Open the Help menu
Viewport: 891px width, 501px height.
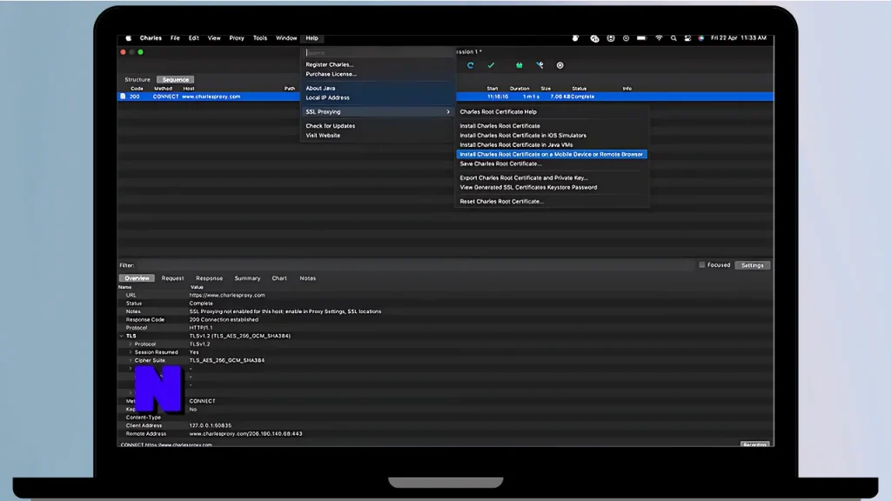click(x=312, y=38)
